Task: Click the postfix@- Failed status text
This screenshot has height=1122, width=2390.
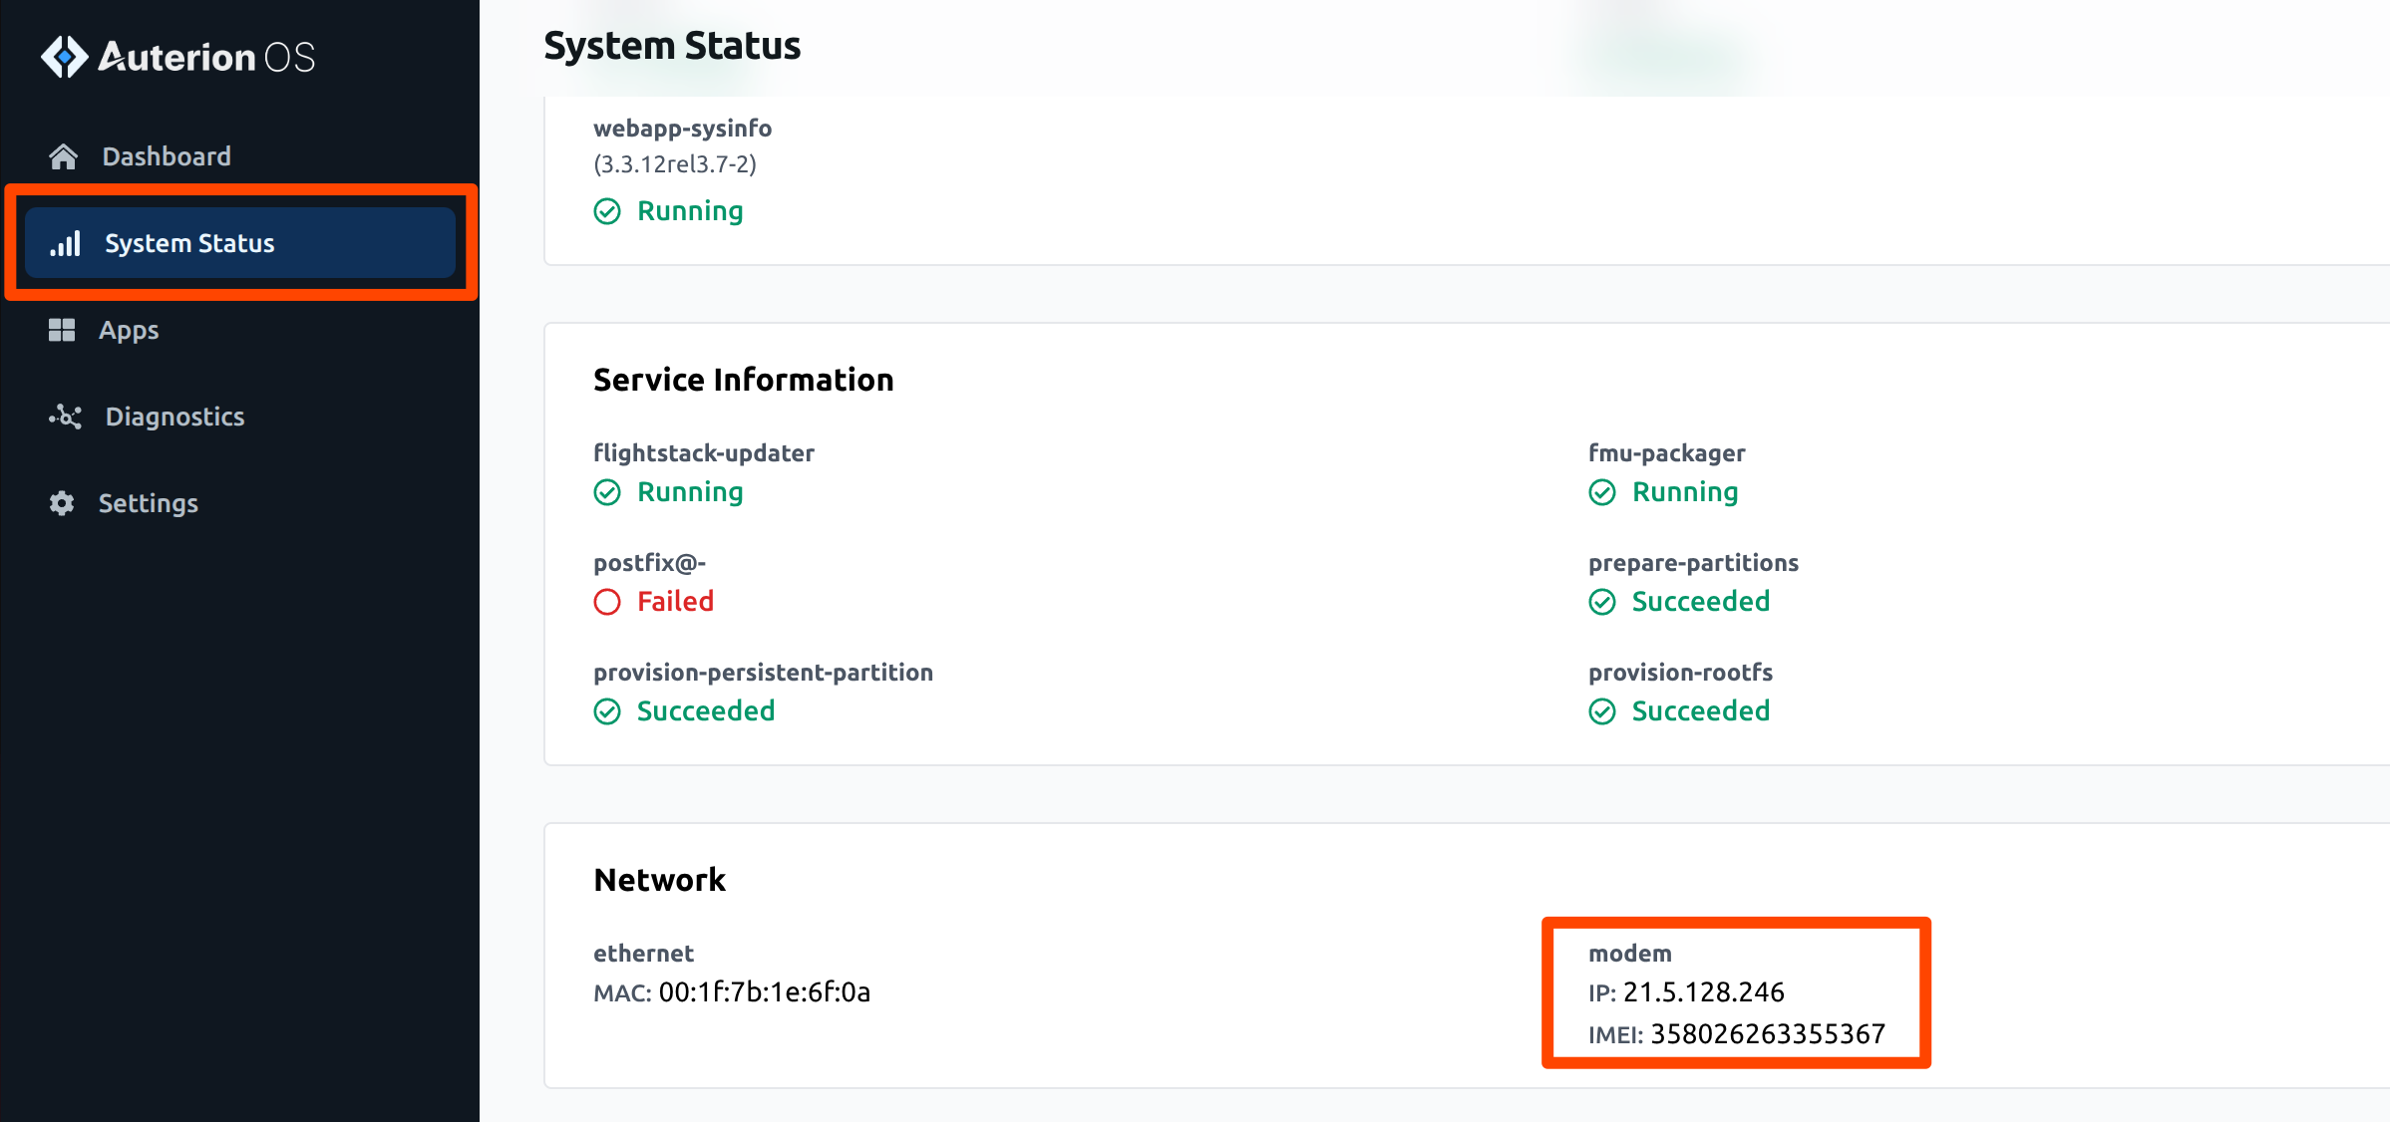Action: pyautogui.click(x=675, y=602)
